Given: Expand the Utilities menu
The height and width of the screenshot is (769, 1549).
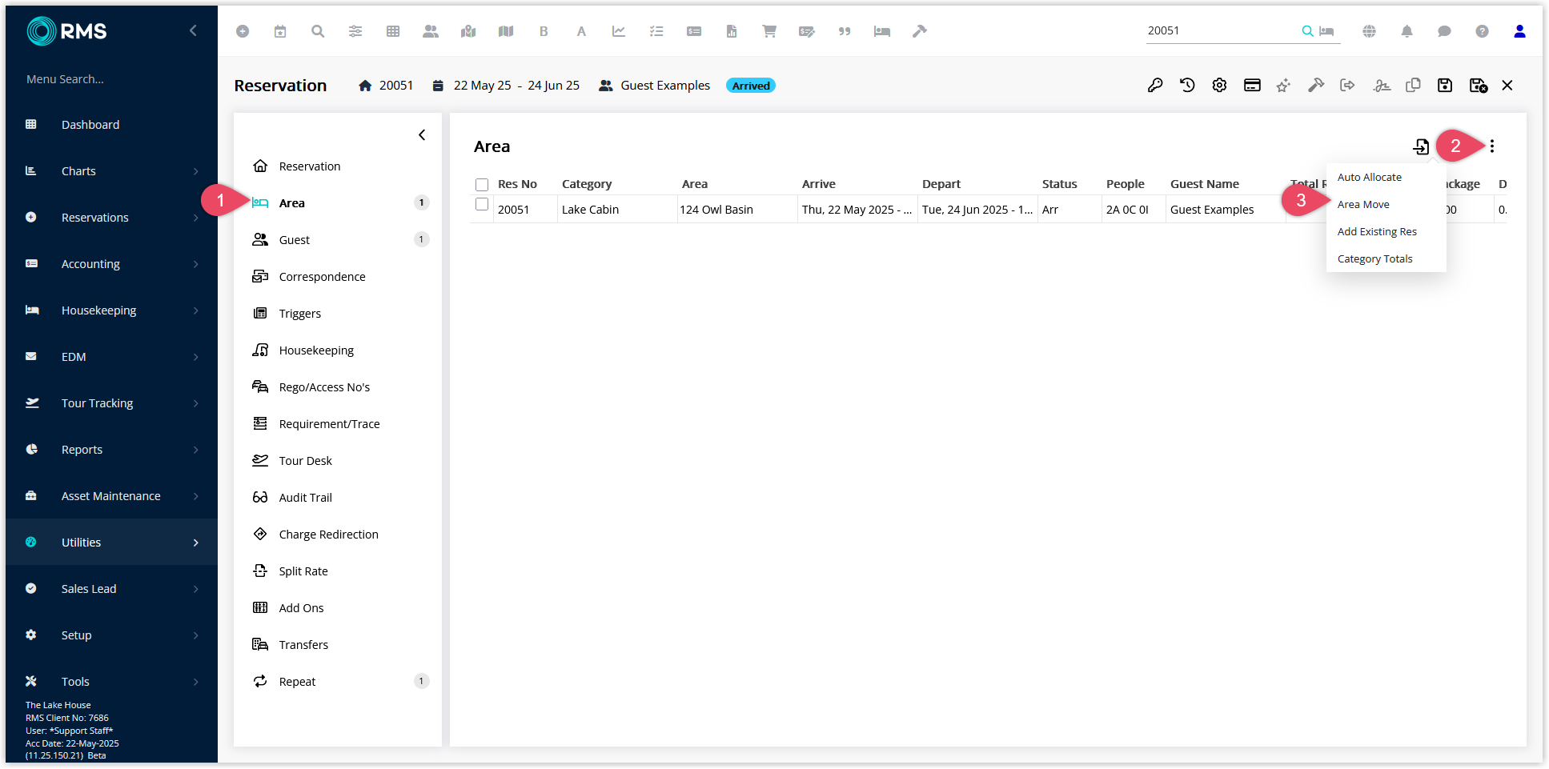Looking at the screenshot, I should click(x=112, y=543).
